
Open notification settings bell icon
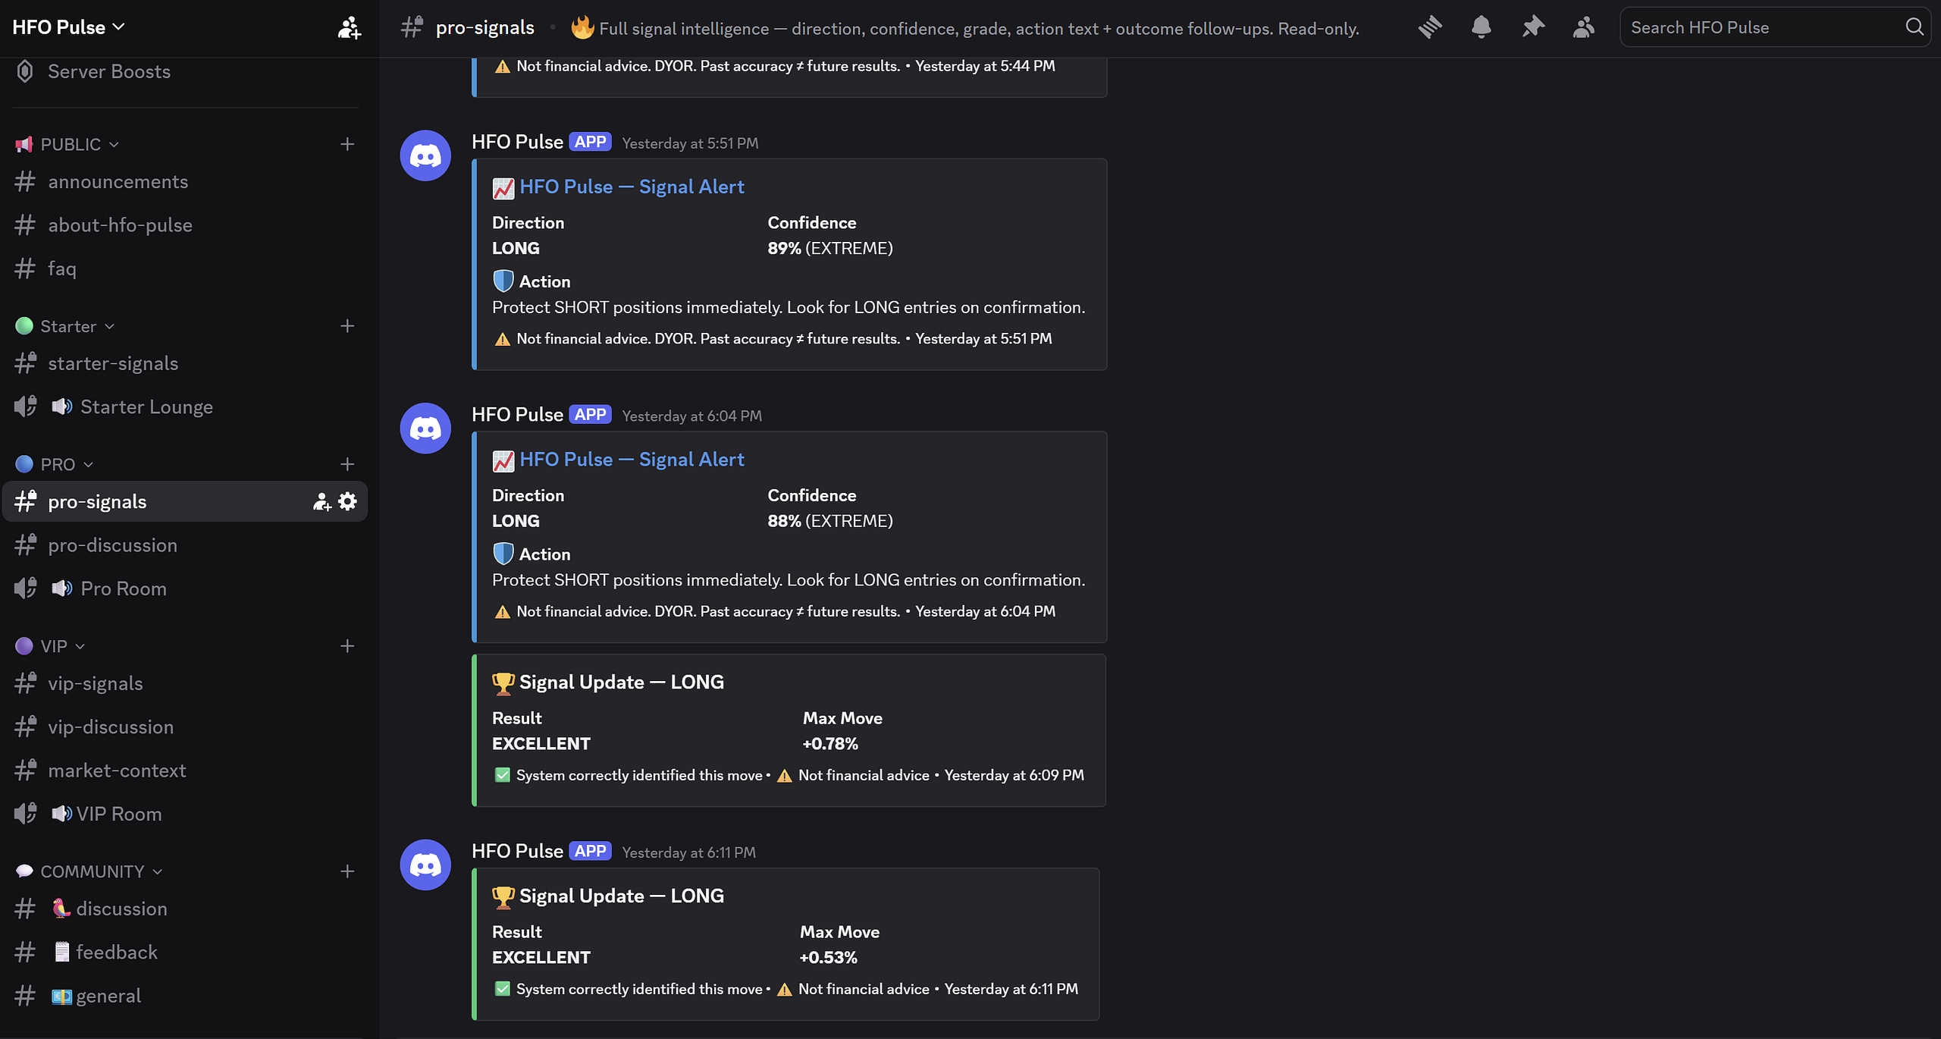tap(1481, 27)
